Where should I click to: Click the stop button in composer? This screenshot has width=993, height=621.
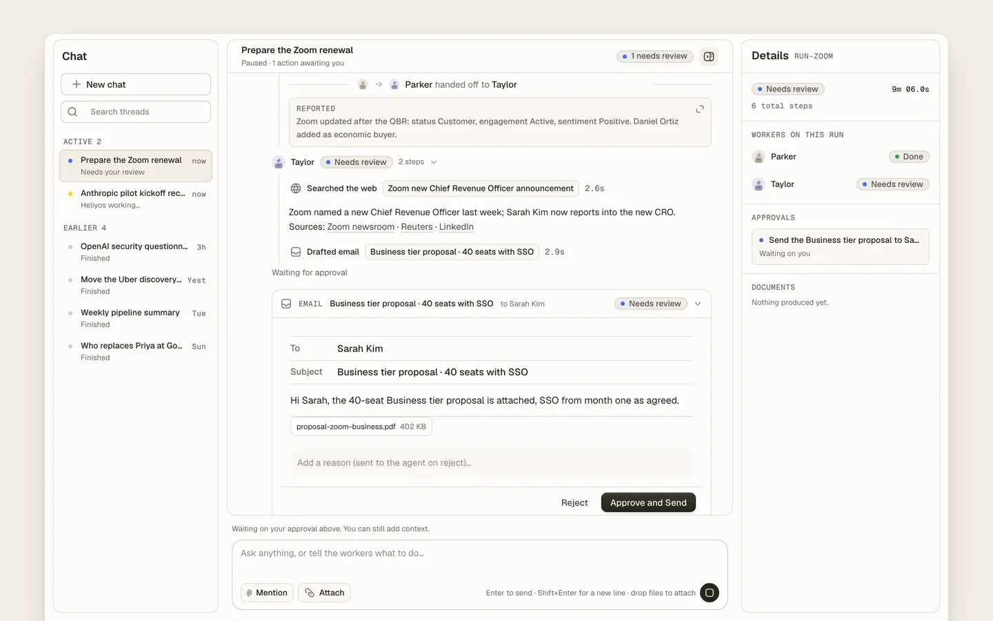click(x=710, y=593)
